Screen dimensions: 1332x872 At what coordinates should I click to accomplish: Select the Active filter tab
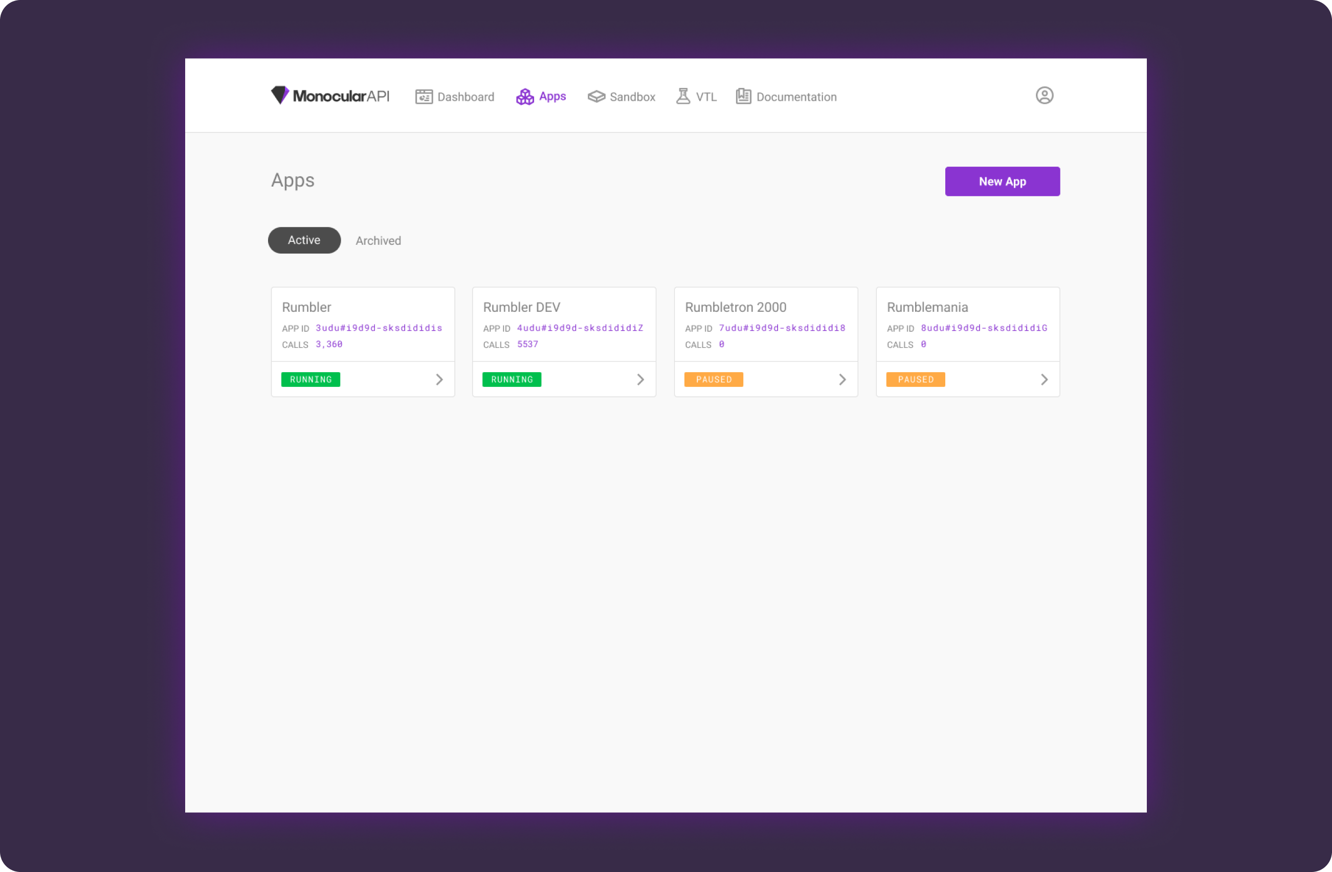click(304, 241)
